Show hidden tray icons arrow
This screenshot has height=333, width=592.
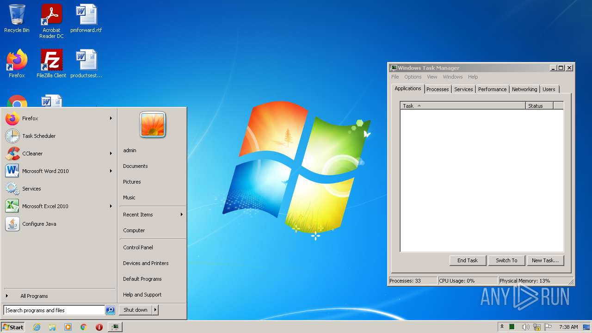click(x=502, y=327)
